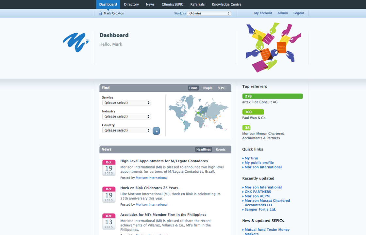366x235 pixels.
Task: Open the Country dropdown
Action: [x=126, y=130]
